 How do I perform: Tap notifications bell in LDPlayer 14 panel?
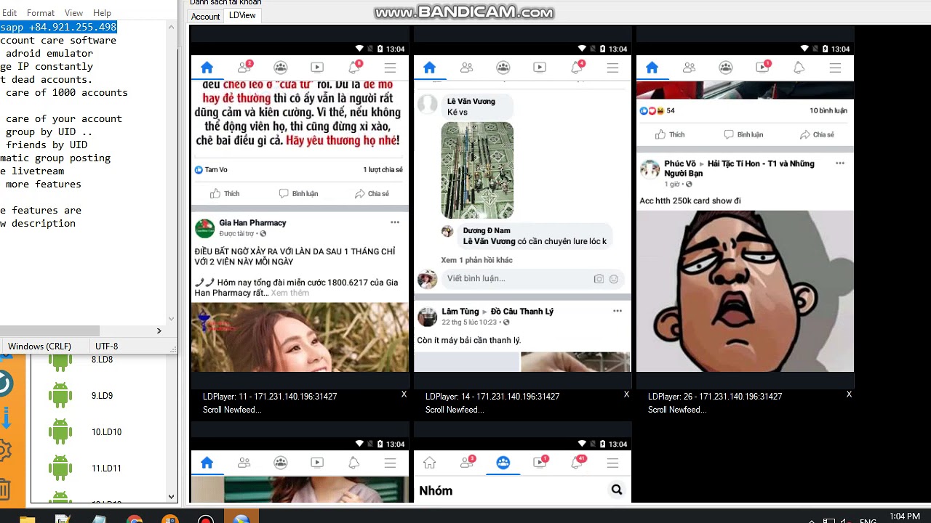tap(577, 68)
